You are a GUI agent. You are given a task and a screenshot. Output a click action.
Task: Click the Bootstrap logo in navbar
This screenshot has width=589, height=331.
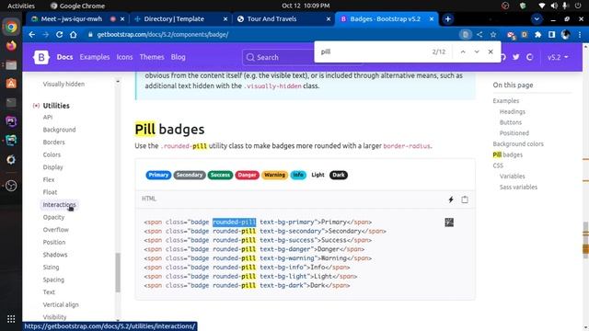41,57
